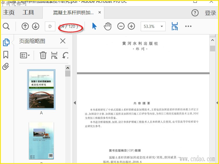This screenshot has width=219, height=164.
Task: Open more tools ellipsis menu
Action: click(188, 26)
